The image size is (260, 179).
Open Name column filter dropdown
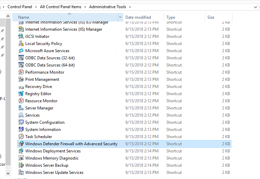point(120,17)
